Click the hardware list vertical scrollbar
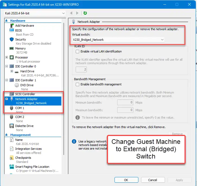This screenshot has width=197, height=186. [x=64, y=89]
